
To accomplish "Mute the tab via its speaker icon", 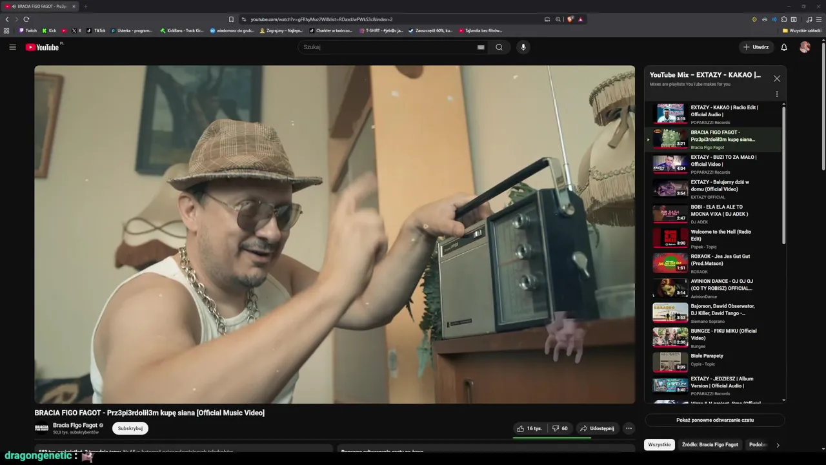I will pyautogui.click(x=14, y=6).
